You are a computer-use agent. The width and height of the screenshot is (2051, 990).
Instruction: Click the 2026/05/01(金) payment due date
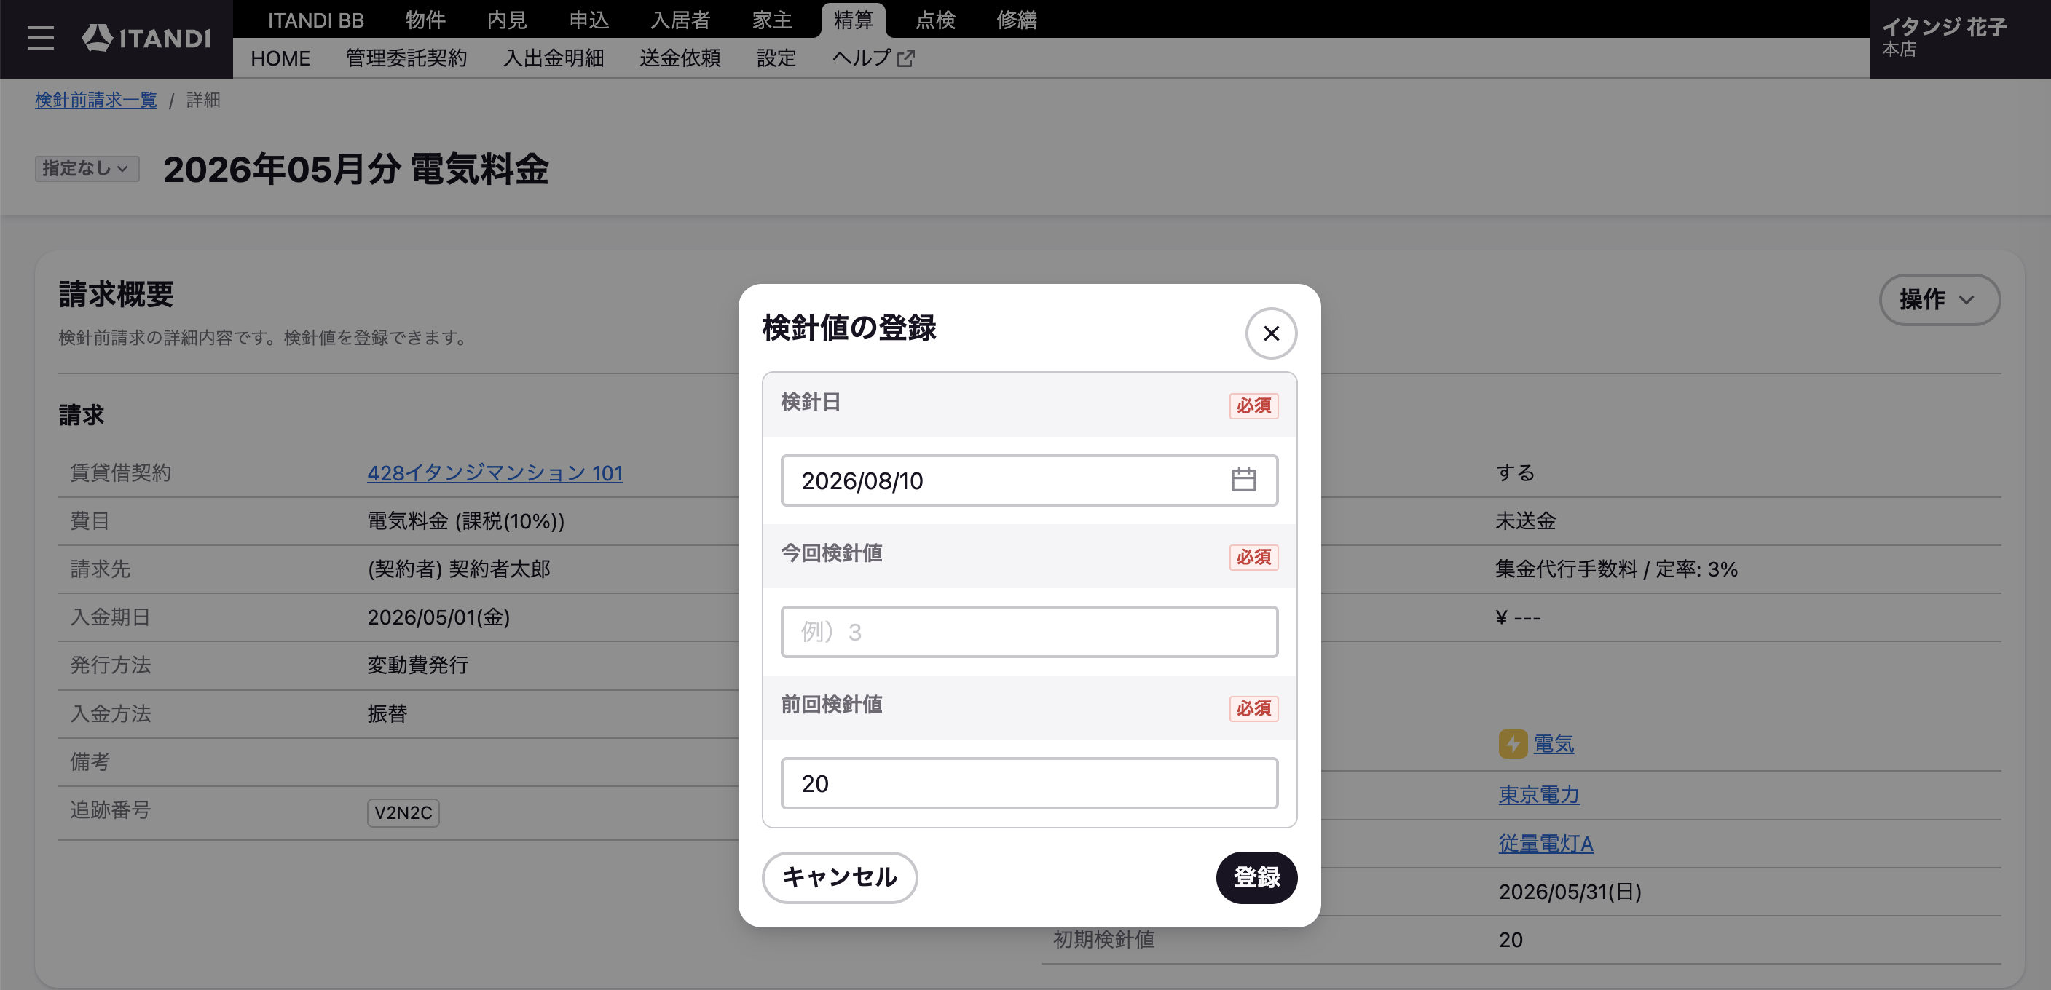tap(438, 617)
